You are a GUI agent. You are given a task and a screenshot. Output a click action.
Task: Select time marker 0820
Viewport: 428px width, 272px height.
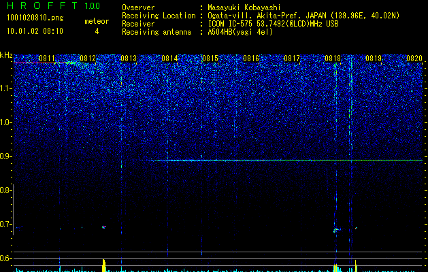click(x=414, y=58)
